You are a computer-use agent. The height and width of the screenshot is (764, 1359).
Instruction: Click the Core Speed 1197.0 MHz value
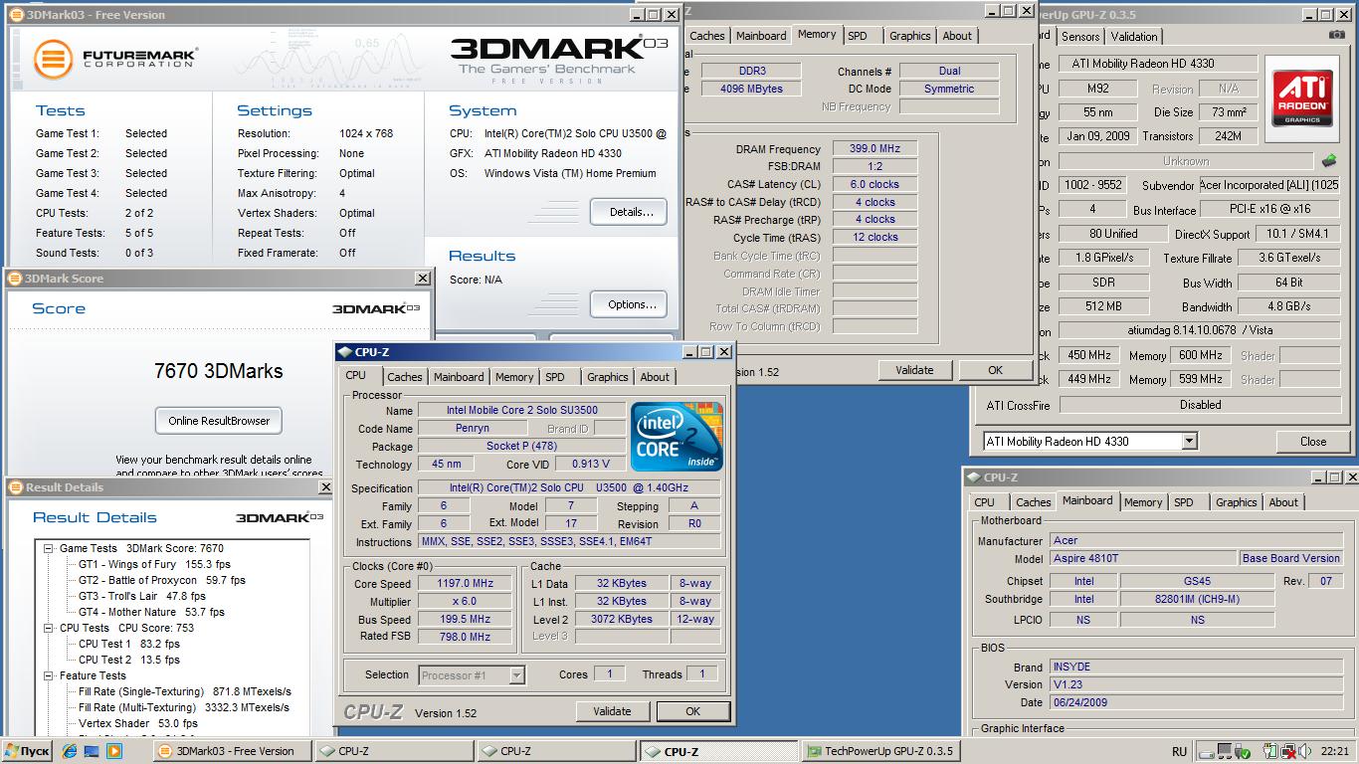pyautogui.click(x=465, y=584)
